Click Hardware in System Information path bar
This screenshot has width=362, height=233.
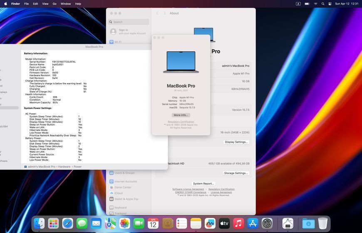pos(64,167)
